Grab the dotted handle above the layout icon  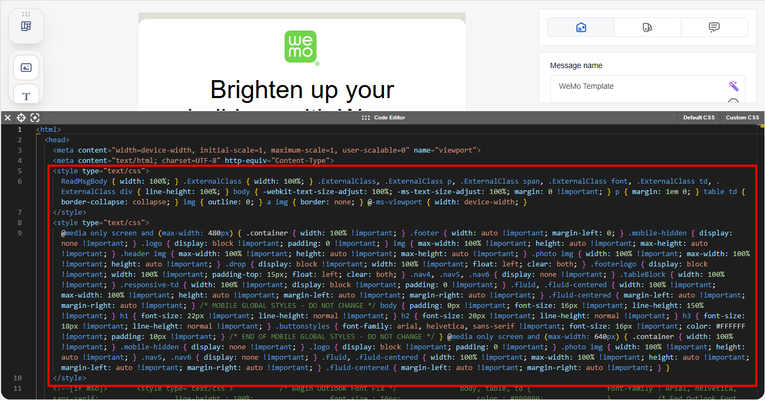coord(26,14)
